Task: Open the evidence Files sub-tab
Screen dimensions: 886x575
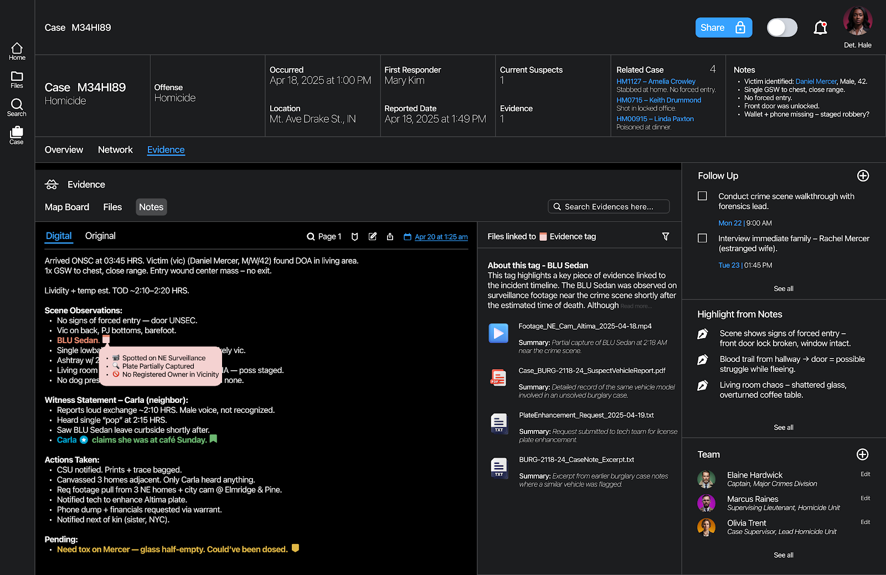Action: click(112, 207)
